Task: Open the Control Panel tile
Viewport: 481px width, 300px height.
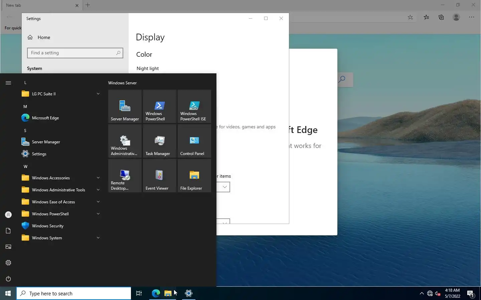Action: click(x=194, y=141)
